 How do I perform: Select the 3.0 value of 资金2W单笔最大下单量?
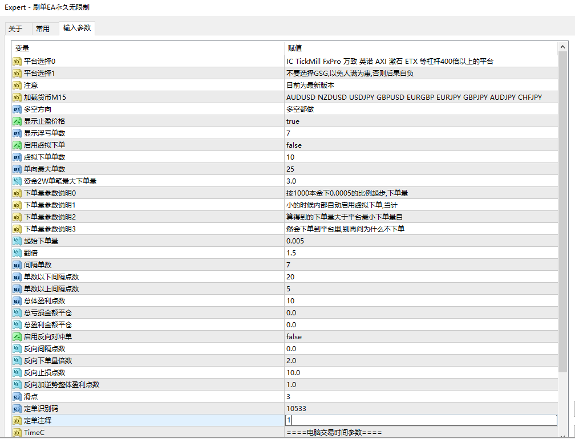[x=291, y=181]
